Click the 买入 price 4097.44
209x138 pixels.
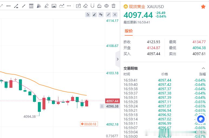click(x=153, y=54)
